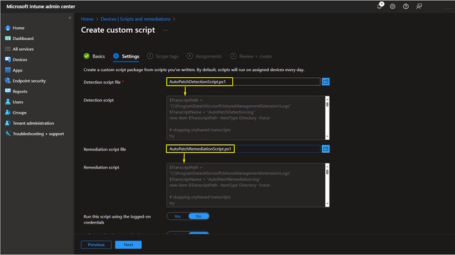Open the settings gear icon
The width and height of the screenshot is (455, 255).
coord(392,6)
